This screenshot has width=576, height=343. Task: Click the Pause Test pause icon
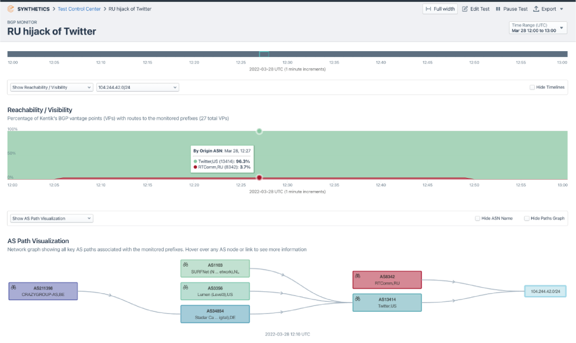click(x=498, y=9)
